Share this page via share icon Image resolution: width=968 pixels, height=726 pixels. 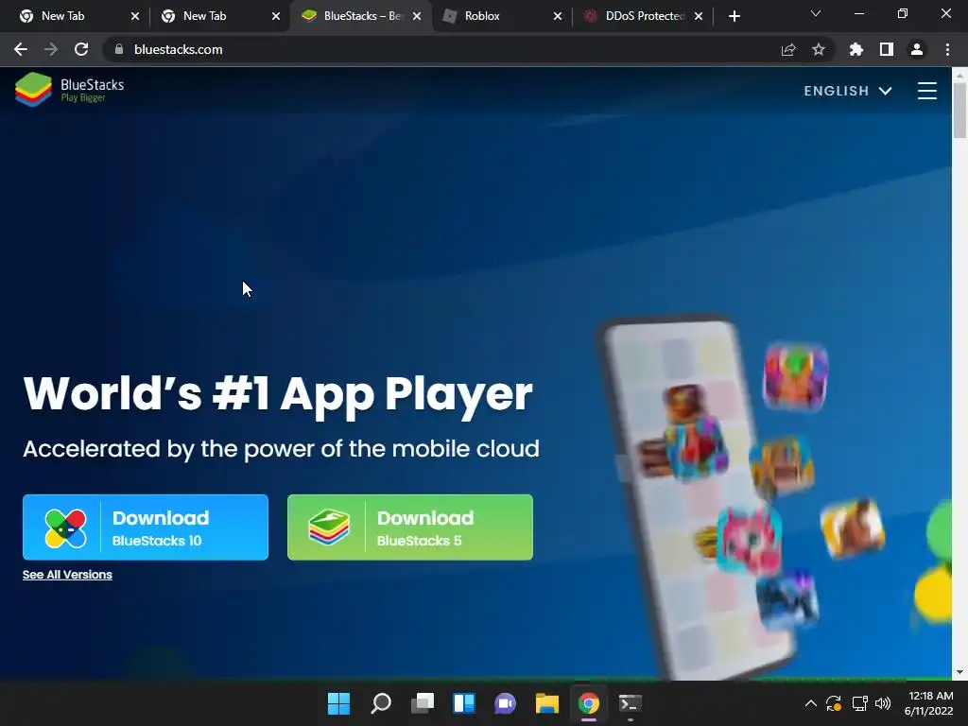(x=788, y=49)
